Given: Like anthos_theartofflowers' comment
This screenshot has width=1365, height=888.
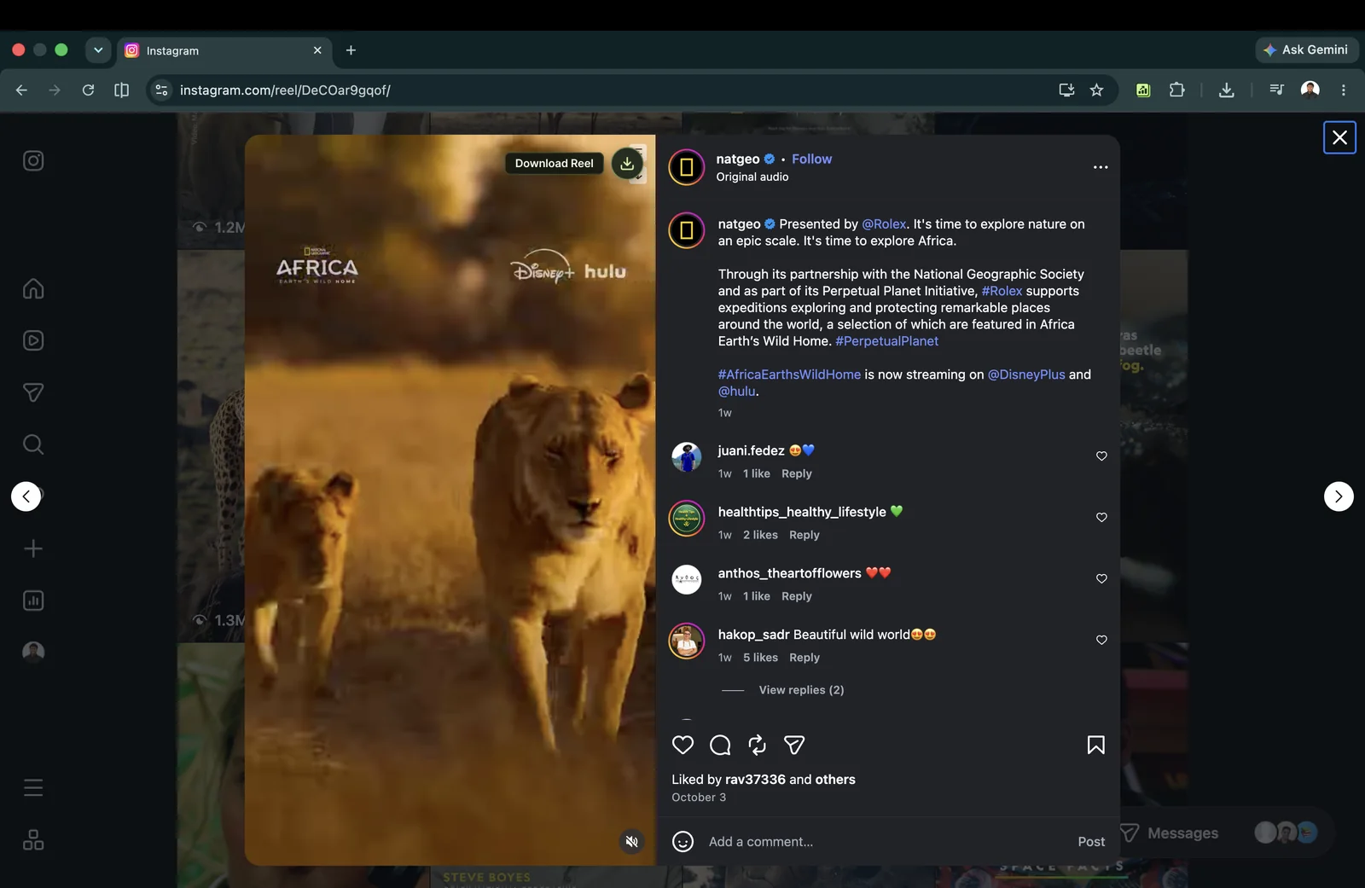Looking at the screenshot, I should pos(1101,579).
